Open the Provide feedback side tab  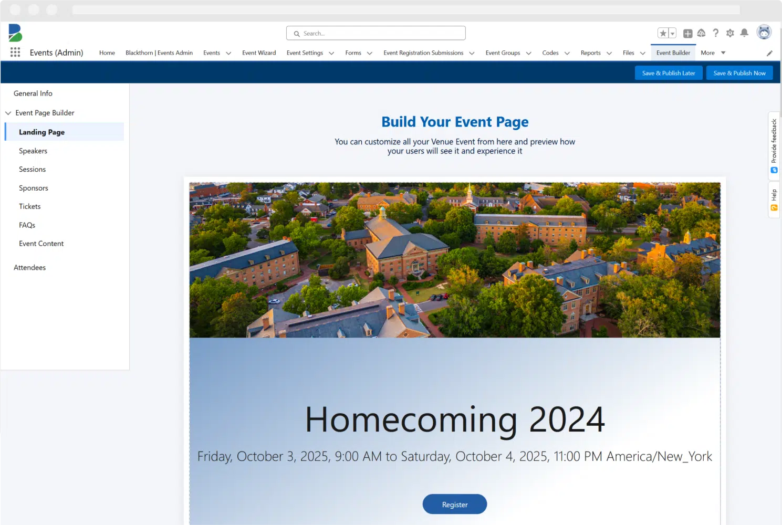click(774, 145)
